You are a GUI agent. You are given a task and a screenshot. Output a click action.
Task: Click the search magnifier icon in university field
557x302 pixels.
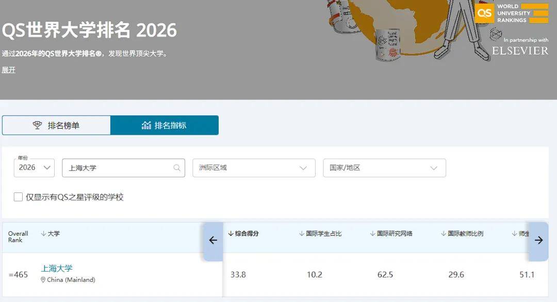pyautogui.click(x=177, y=168)
